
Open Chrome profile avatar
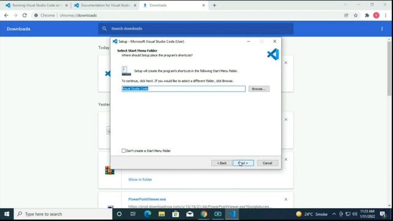(x=376, y=15)
